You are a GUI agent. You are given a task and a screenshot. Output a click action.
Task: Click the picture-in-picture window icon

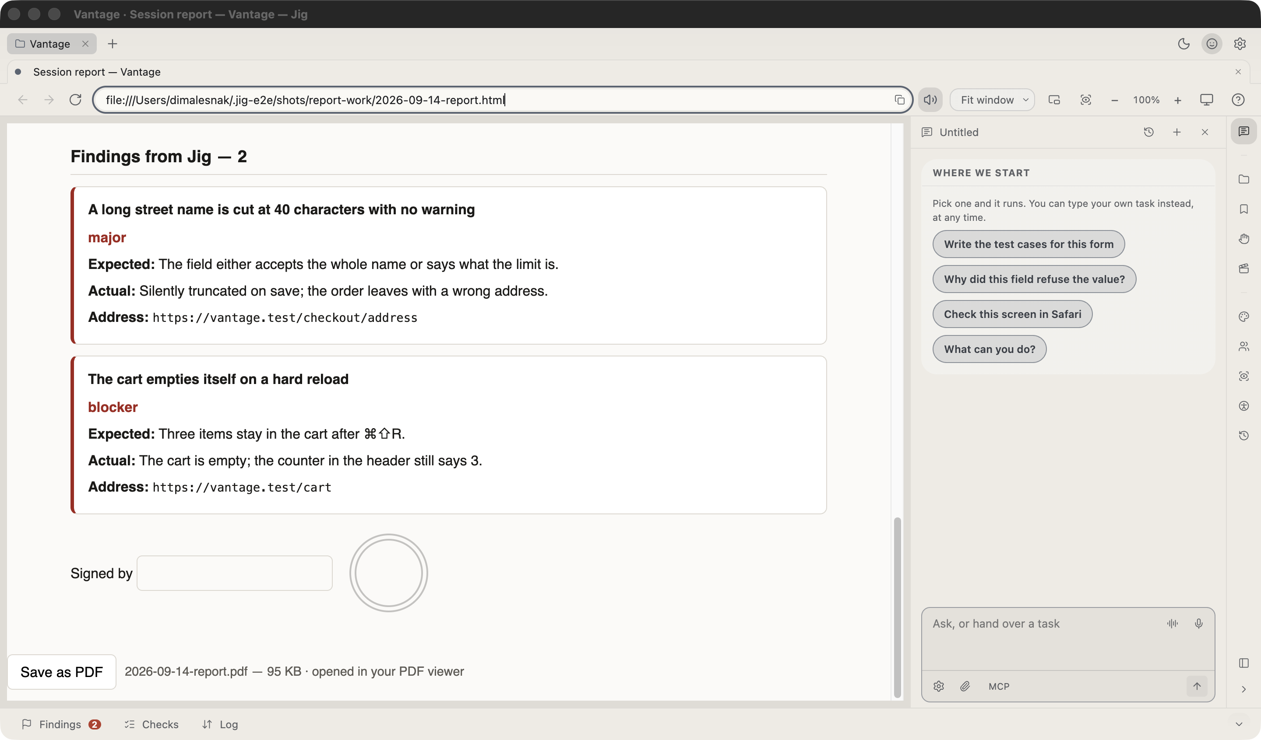coord(1054,100)
